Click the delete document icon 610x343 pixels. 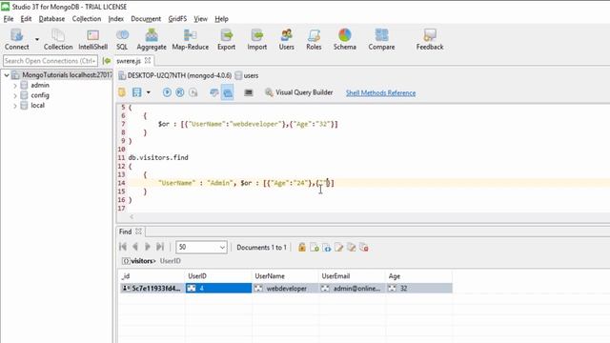click(364, 248)
